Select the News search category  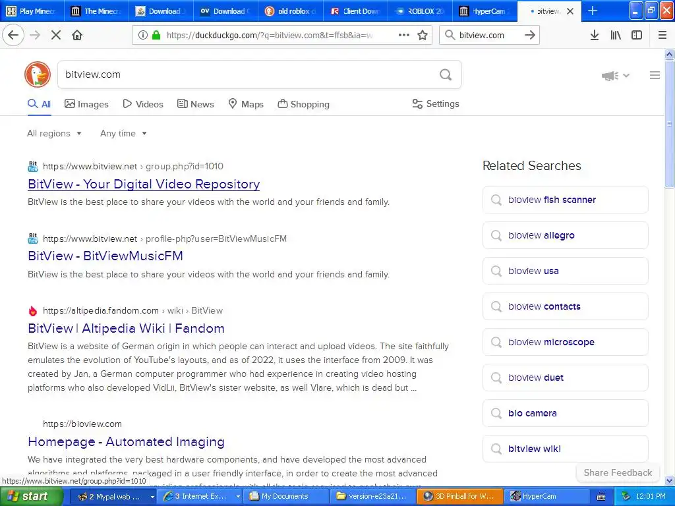[x=195, y=104]
